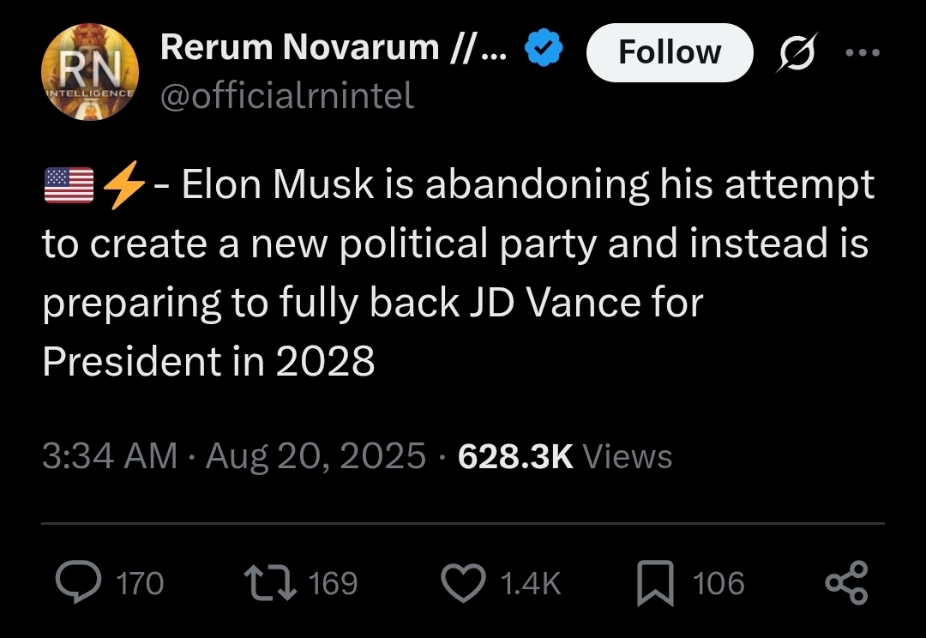Share the post via the share icon

point(846,583)
